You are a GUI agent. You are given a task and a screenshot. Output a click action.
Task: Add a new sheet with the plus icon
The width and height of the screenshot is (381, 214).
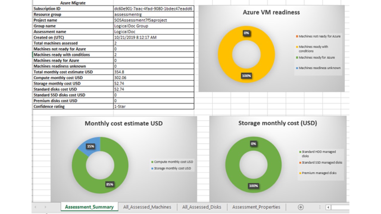(301, 207)
